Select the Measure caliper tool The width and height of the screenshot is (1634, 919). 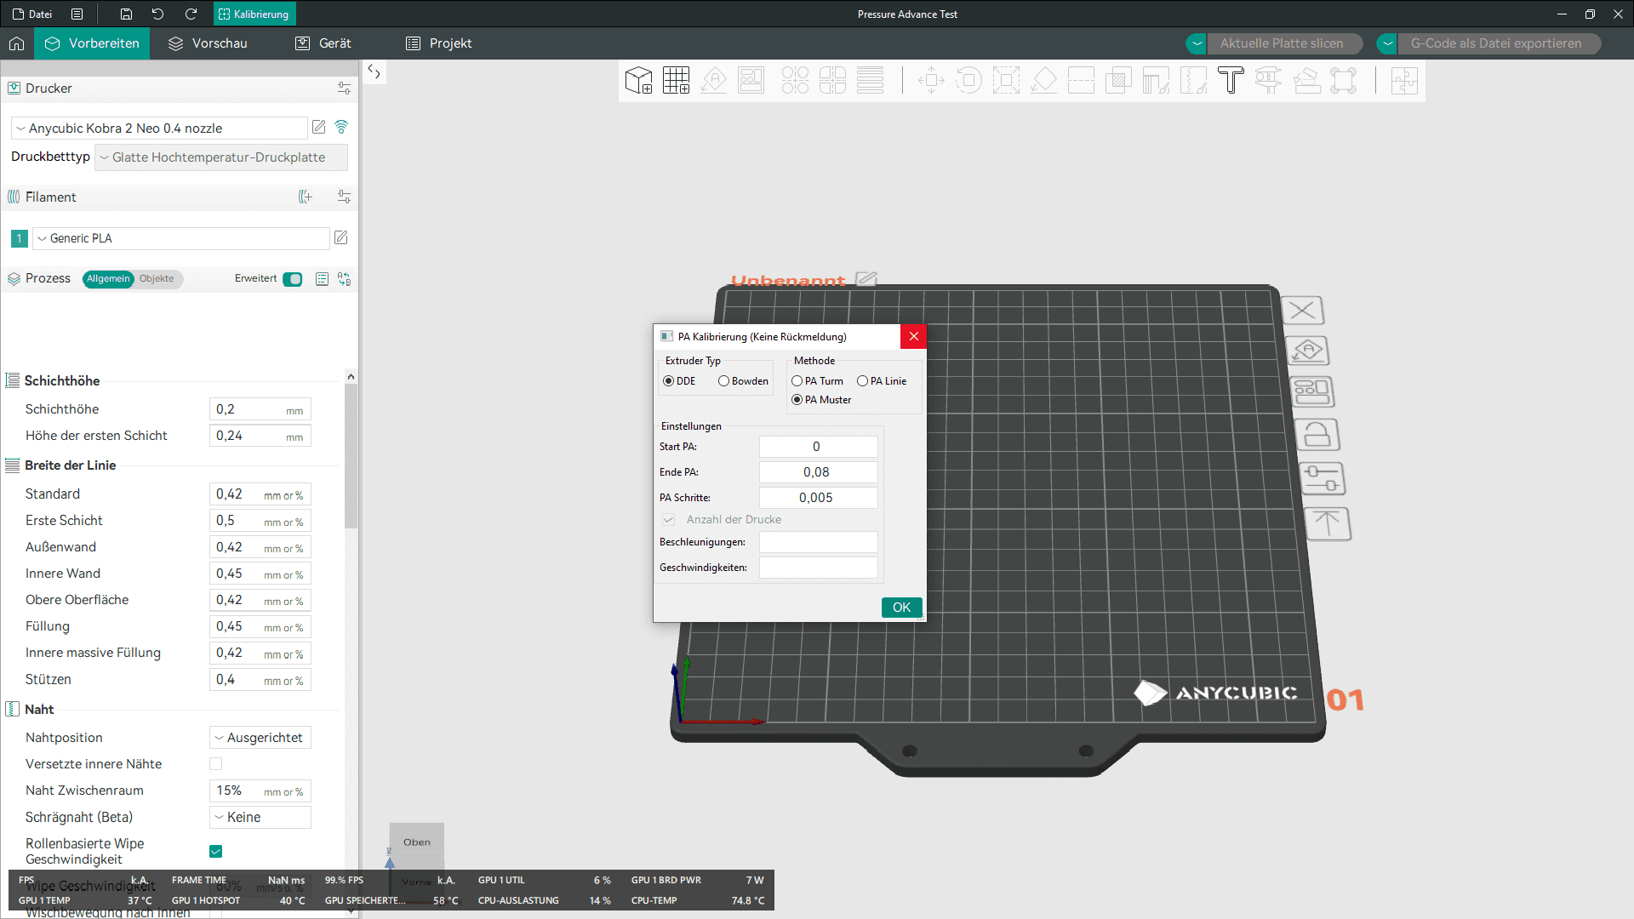tap(1268, 81)
